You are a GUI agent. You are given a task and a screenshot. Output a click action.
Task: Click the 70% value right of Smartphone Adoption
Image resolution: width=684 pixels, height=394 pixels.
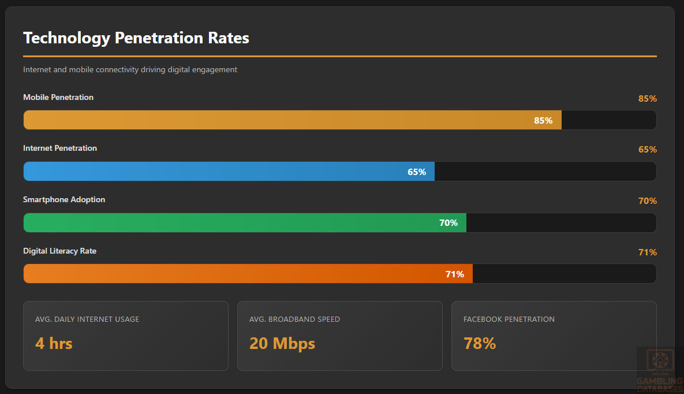[647, 201]
